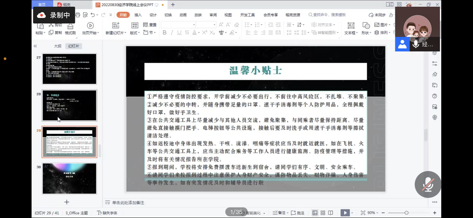Click the Bold formatting icon
The image size is (473, 218).
coord(164,33)
